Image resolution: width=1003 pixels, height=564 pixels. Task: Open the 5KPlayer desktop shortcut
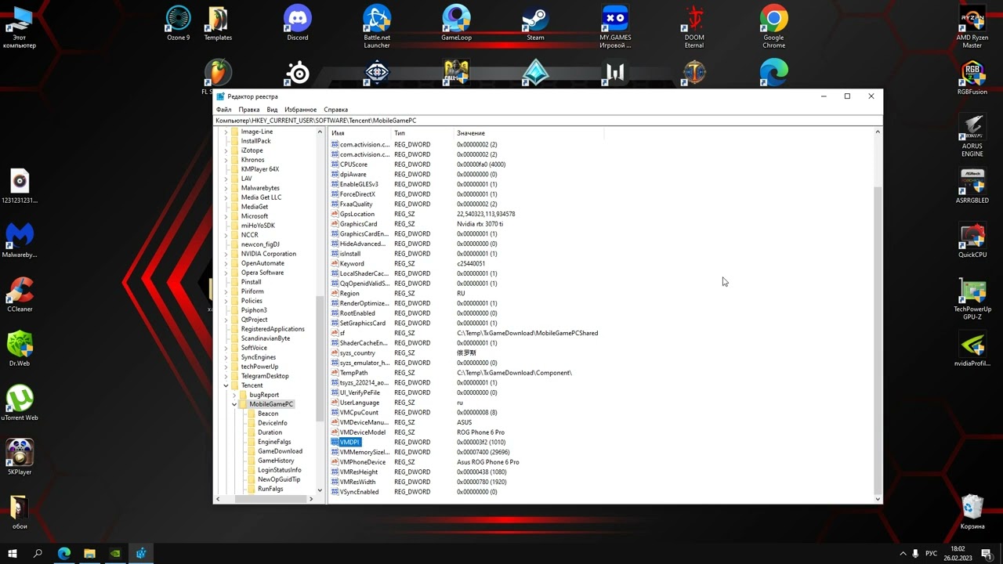[20, 457]
